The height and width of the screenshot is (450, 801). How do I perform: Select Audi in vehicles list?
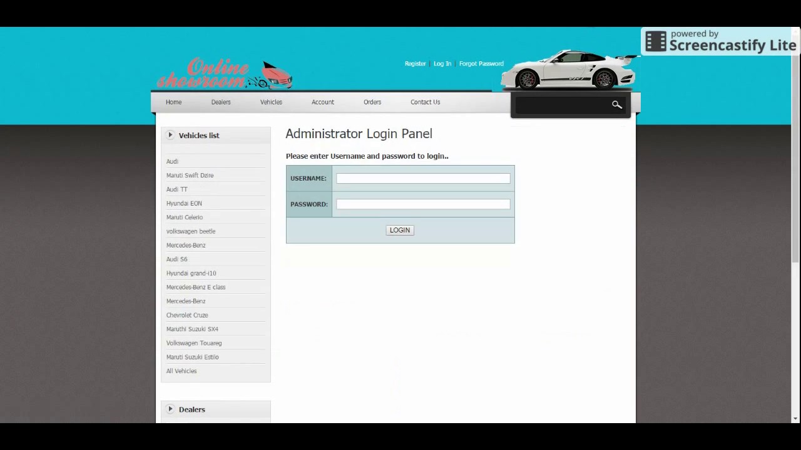tap(172, 161)
